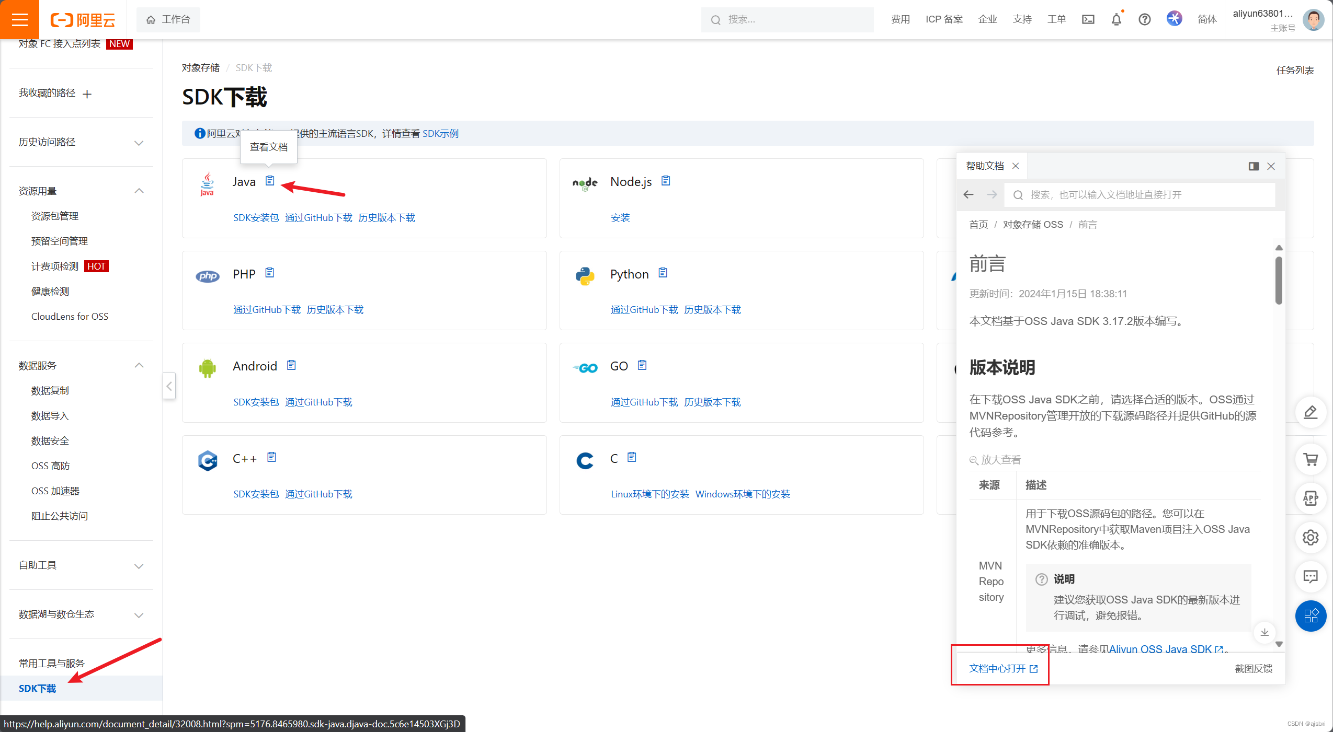Go forward in the help document panel
The image size is (1333, 732).
992,194
